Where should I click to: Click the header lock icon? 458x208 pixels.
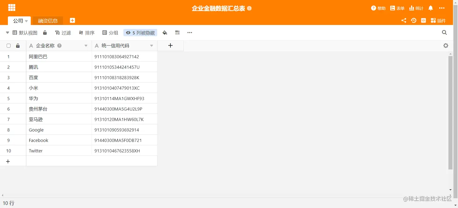point(18,46)
